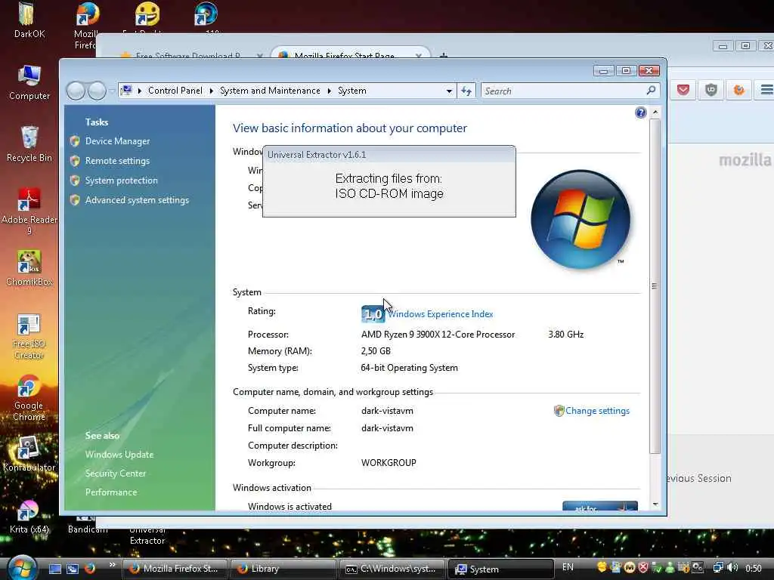Click Pocket icon in Firefox toolbar

[683, 90]
